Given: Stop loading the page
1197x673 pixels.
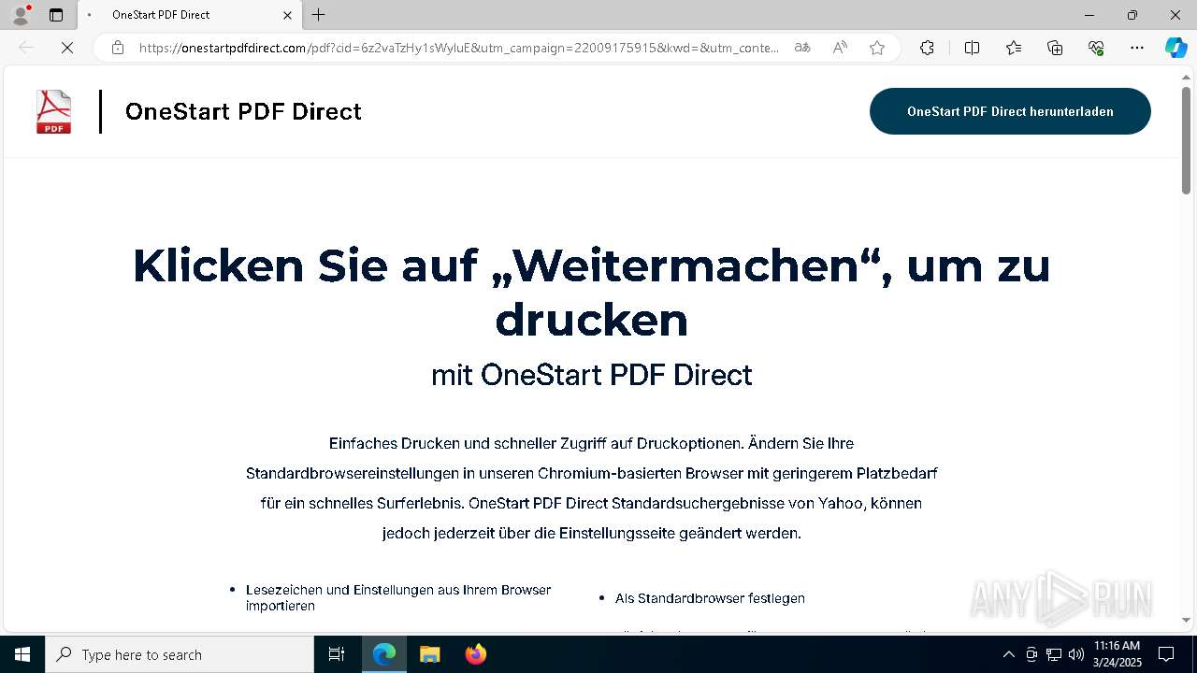Looking at the screenshot, I should [x=67, y=48].
